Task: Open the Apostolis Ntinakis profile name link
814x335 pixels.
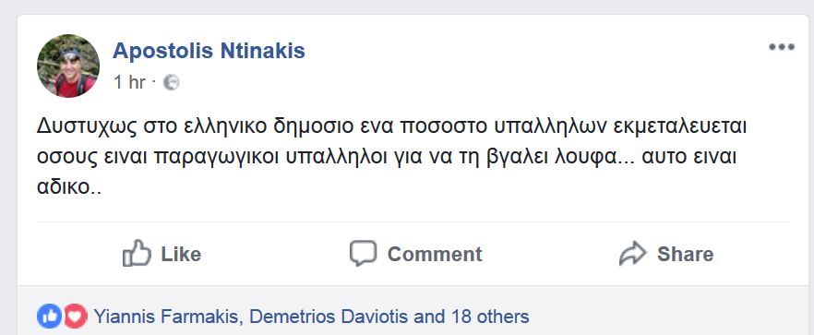Action: (209, 51)
